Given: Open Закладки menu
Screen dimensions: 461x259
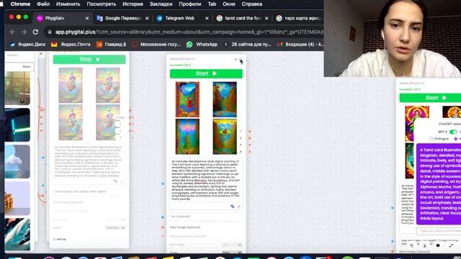Looking at the screenshot, I should (161, 4).
